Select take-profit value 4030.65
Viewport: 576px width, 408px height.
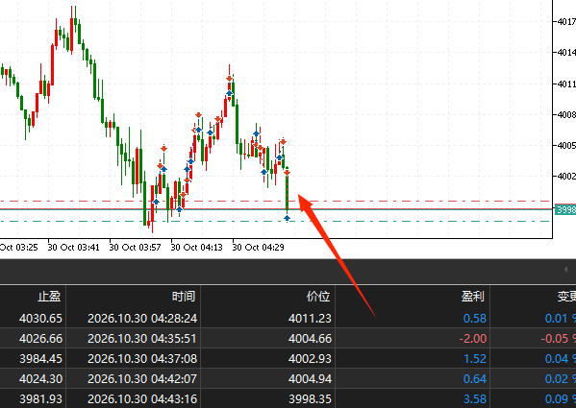40,318
